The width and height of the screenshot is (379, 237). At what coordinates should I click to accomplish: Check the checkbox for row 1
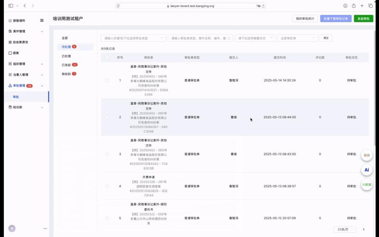pyautogui.click(x=107, y=81)
